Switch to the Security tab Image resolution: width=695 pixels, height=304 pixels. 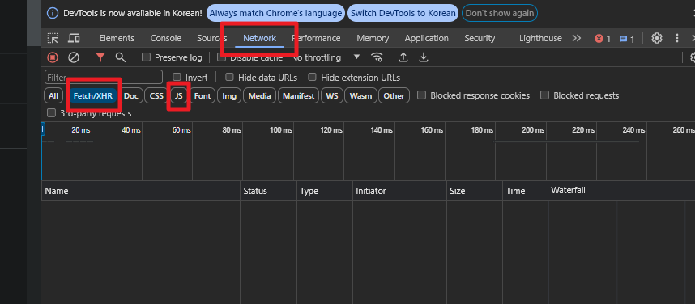pyautogui.click(x=480, y=38)
